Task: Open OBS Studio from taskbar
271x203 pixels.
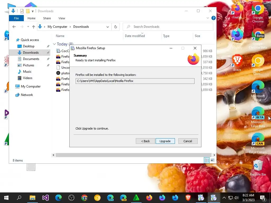Action: coord(71,198)
